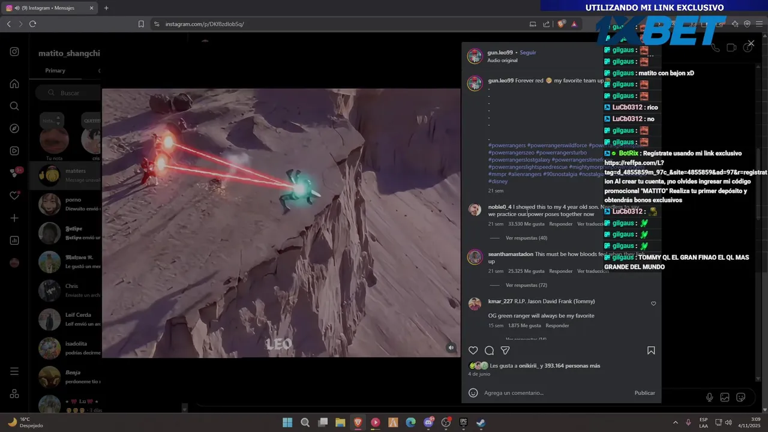Open Notifications heart icon in the sidebar
768x432 pixels.
pyautogui.click(x=14, y=196)
